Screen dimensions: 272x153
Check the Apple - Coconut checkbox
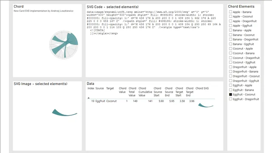pyautogui.click(x=230, y=16)
